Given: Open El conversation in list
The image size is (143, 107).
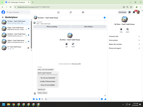Looking at the screenshot, I should pyautogui.click(x=15, y=48).
